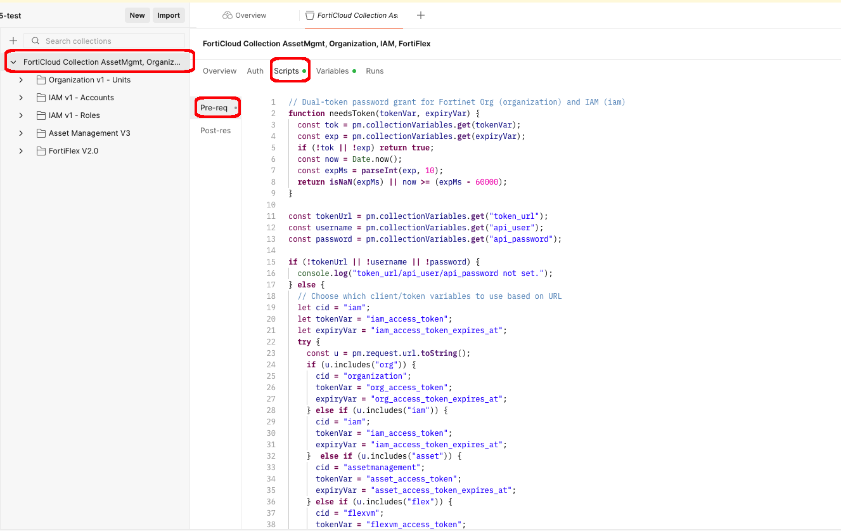Click the function needsToken declaration line
This screenshot has height=531, width=841.
(x=385, y=114)
